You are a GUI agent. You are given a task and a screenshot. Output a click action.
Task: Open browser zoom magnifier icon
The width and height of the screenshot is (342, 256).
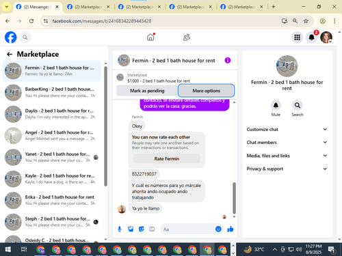coord(295,21)
